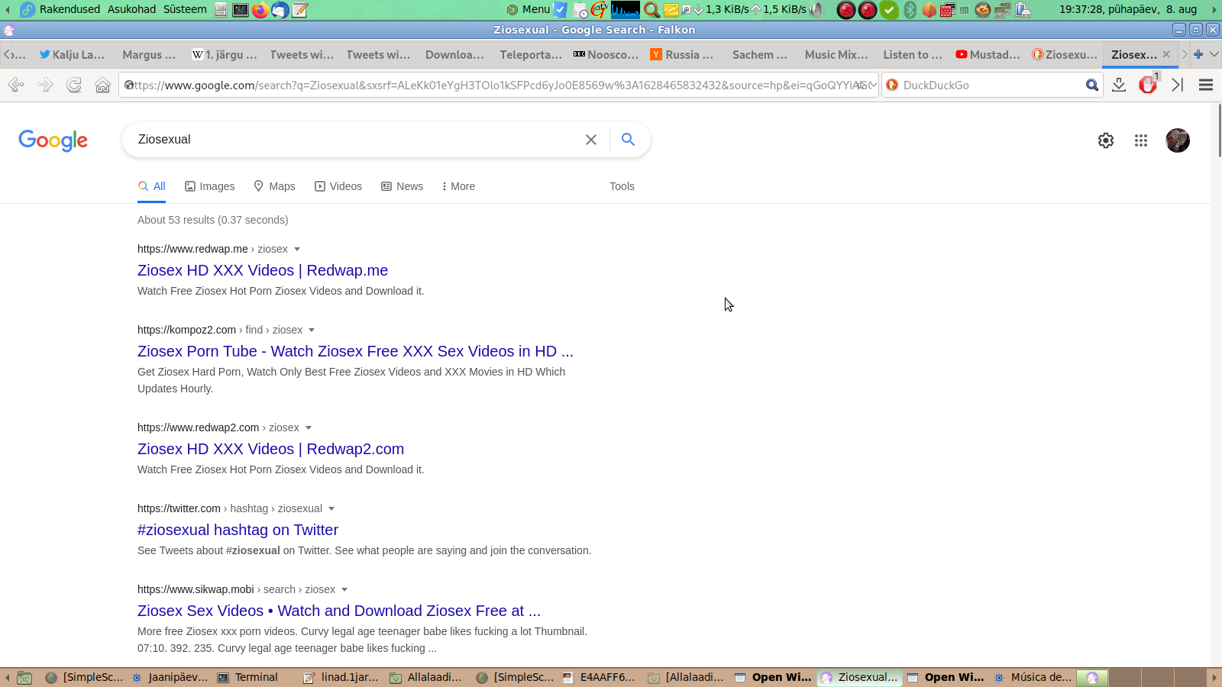Click the Bluetooth tray icon
1222x687 pixels.
[910, 10]
